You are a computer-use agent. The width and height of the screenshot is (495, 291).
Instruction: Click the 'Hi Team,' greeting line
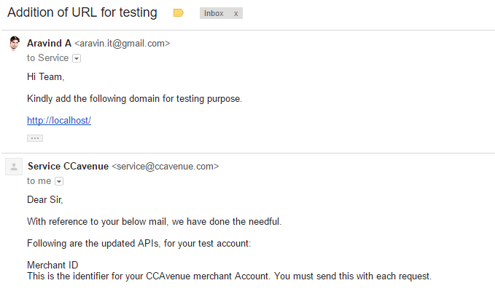coord(46,76)
